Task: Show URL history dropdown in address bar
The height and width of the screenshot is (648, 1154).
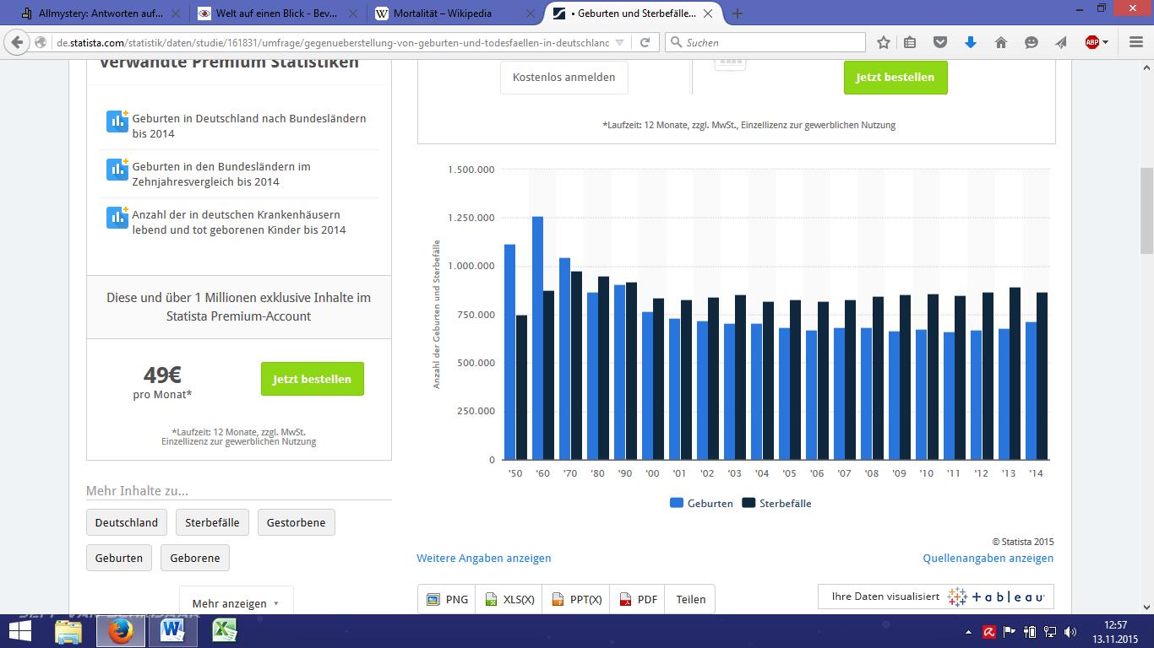Action: click(619, 42)
